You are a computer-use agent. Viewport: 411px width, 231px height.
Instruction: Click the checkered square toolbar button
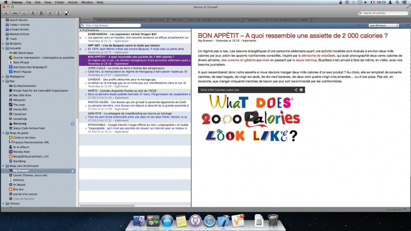67,13
